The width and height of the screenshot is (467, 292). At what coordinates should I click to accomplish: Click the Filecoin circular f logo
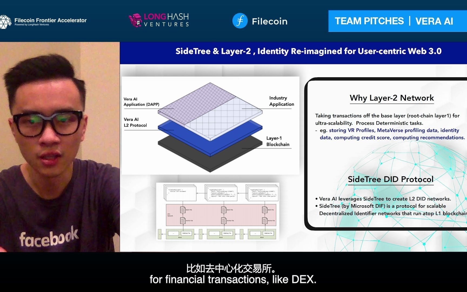(240, 21)
